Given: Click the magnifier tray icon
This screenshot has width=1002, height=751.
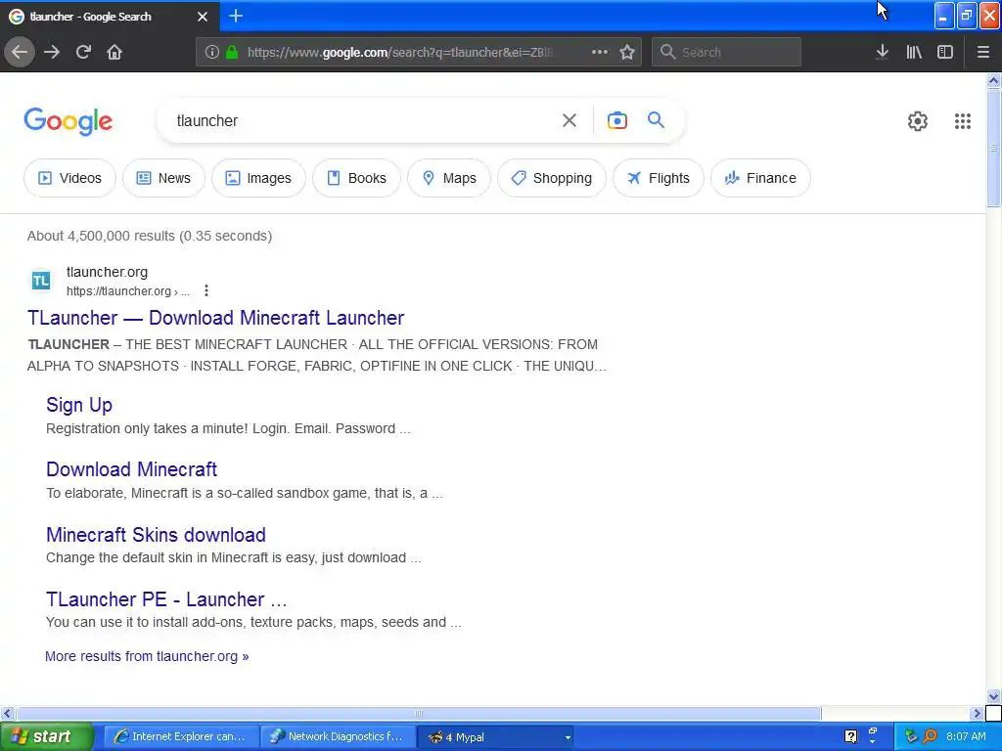Looking at the screenshot, I should pos(930,737).
